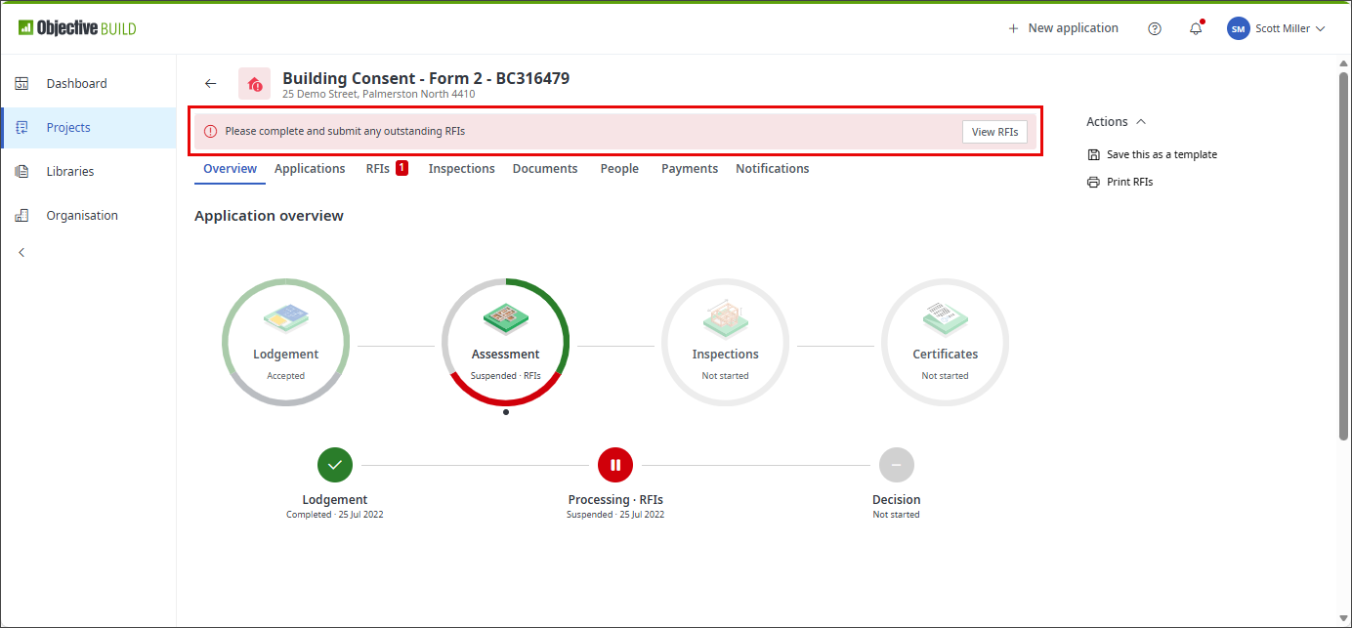Click the Libraries sidebar icon

pos(21,171)
